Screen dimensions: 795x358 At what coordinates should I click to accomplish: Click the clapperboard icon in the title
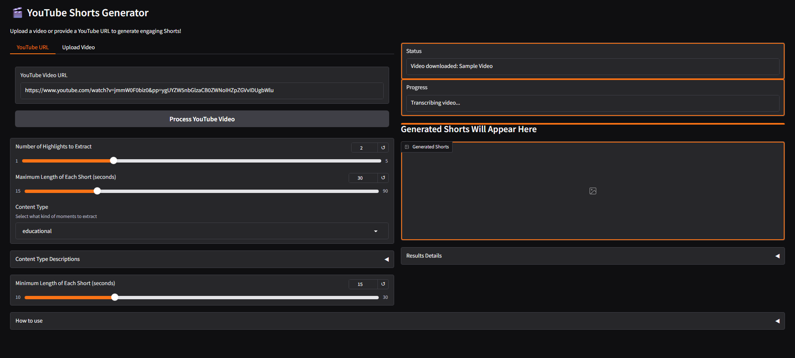(18, 13)
